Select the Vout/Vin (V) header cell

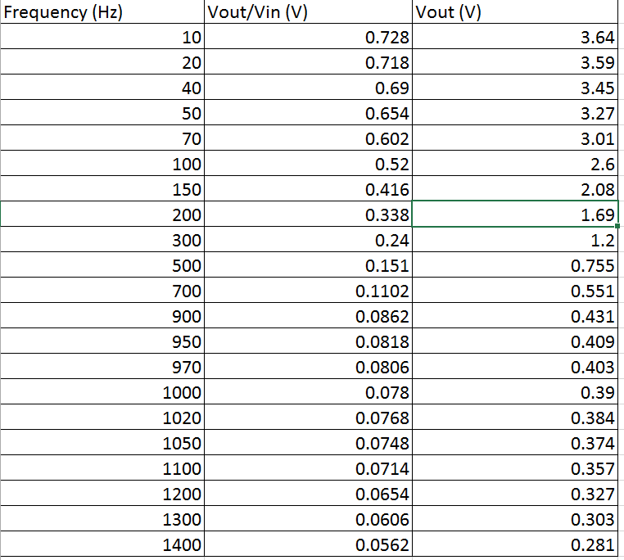tap(308, 11)
